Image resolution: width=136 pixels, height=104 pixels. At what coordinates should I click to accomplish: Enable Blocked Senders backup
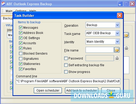[21, 54]
